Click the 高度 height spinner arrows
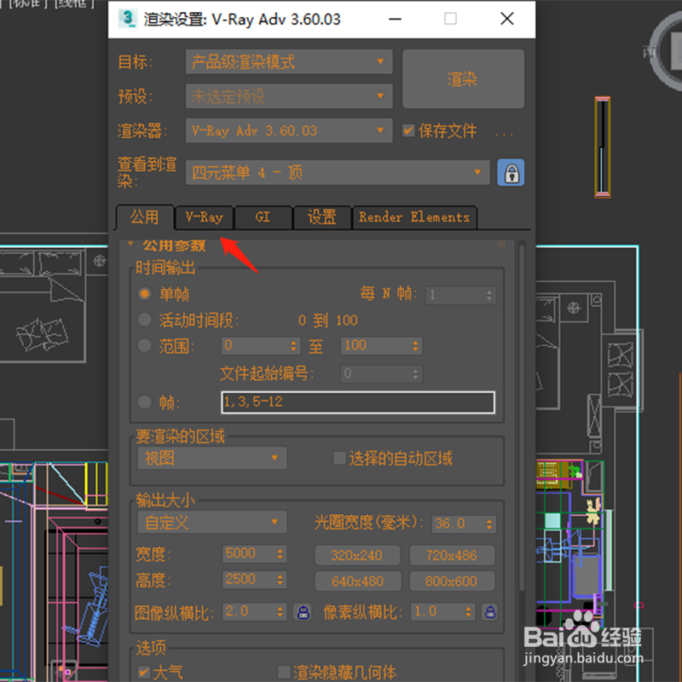This screenshot has height=682, width=682. 280,580
